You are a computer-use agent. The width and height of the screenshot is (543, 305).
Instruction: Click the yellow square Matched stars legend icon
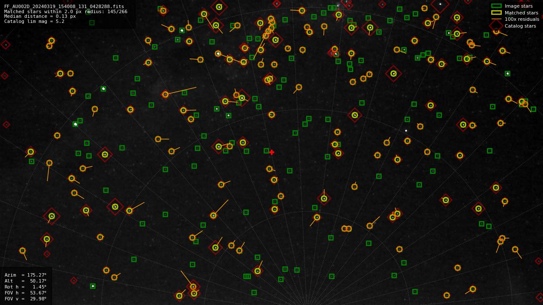[496, 13]
